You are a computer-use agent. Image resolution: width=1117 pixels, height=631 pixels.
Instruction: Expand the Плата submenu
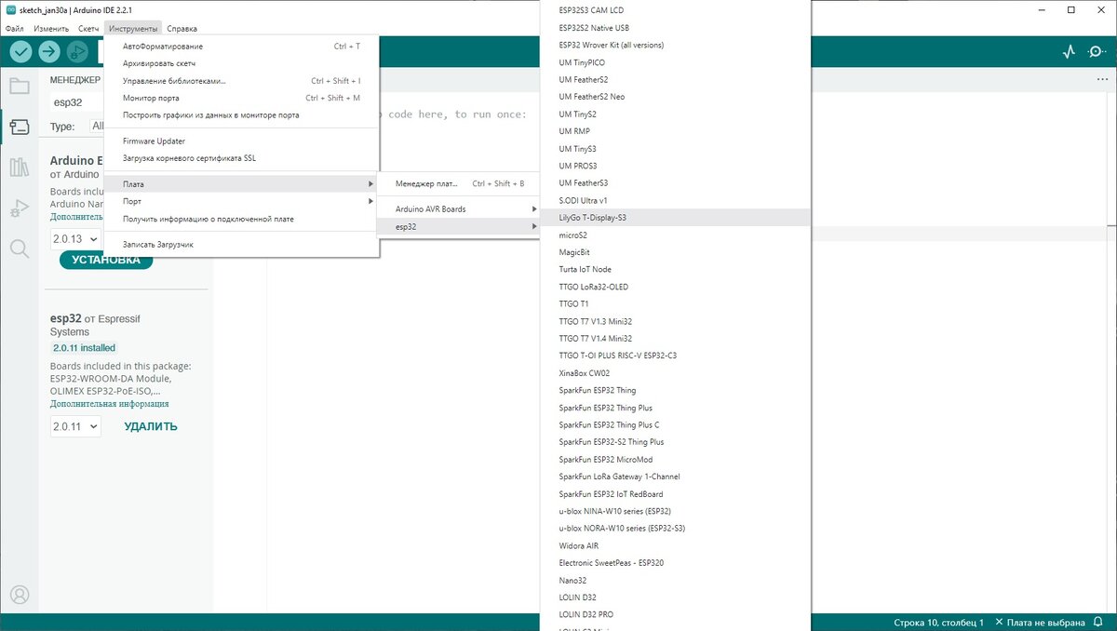[x=242, y=184]
